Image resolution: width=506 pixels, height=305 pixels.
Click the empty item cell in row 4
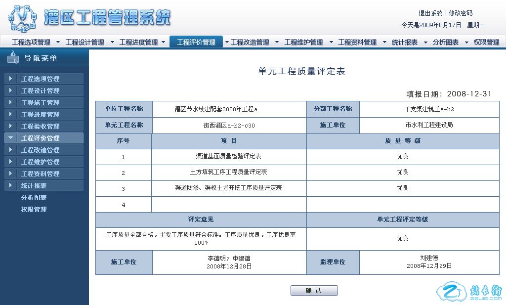pos(229,205)
